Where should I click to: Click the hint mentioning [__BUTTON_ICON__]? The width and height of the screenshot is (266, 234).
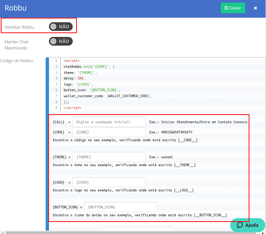pos(140,215)
